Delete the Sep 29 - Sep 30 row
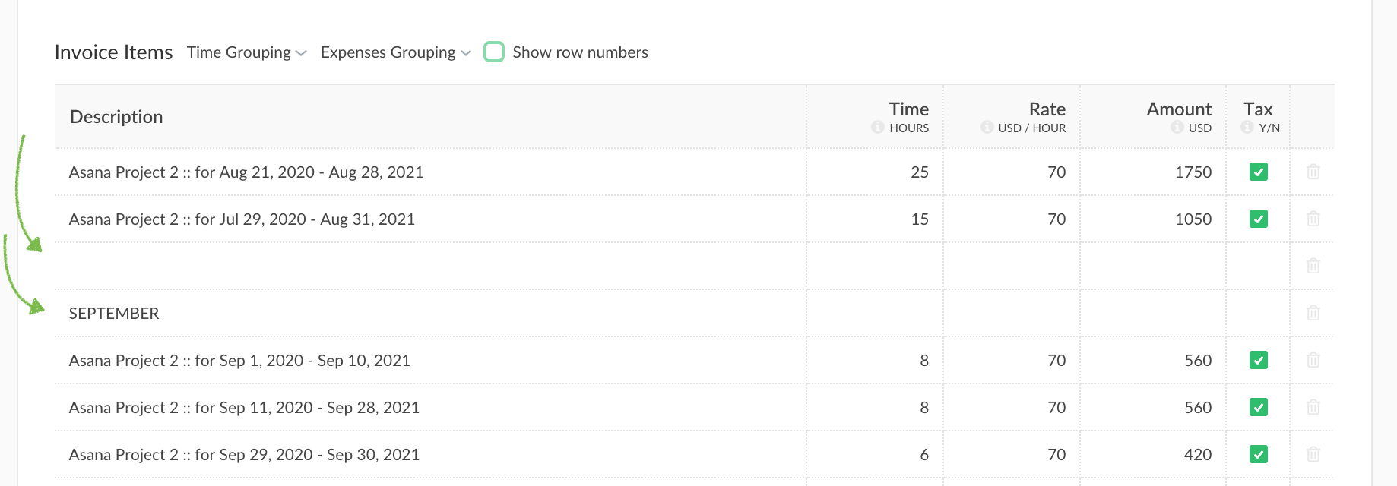1397x486 pixels. click(x=1313, y=455)
